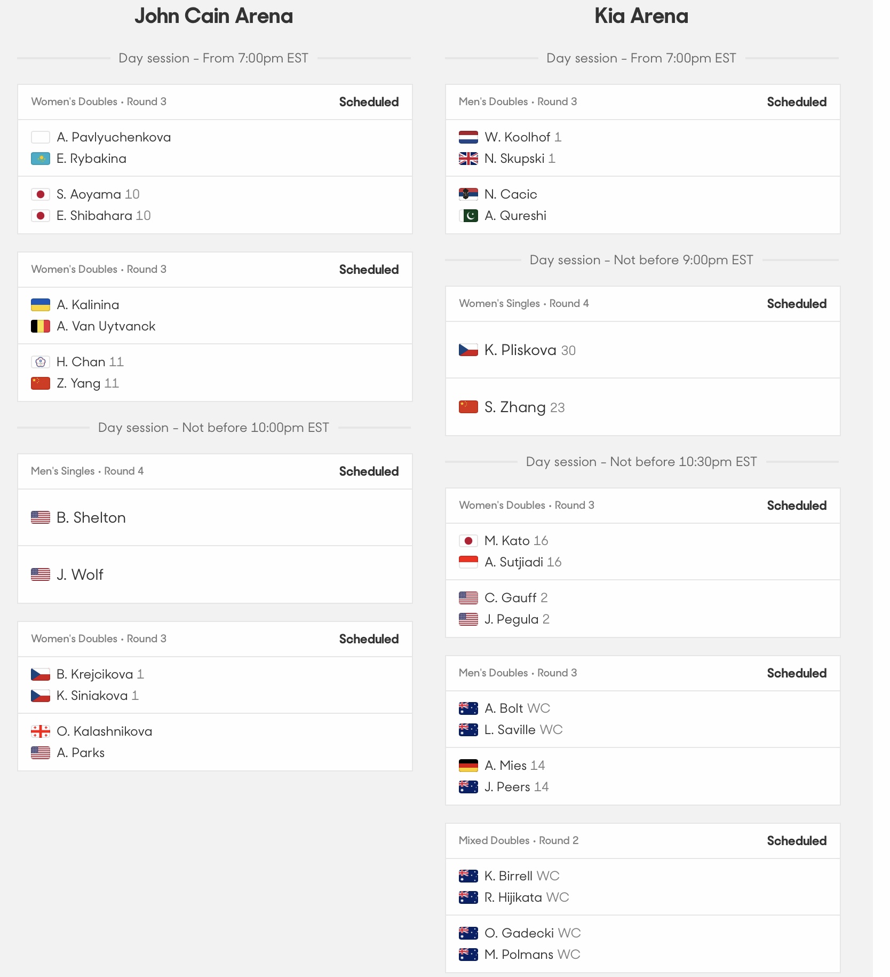The height and width of the screenshot is (977, 890).
Task: Open J. Wolf player link
Action: click(80, 575)
